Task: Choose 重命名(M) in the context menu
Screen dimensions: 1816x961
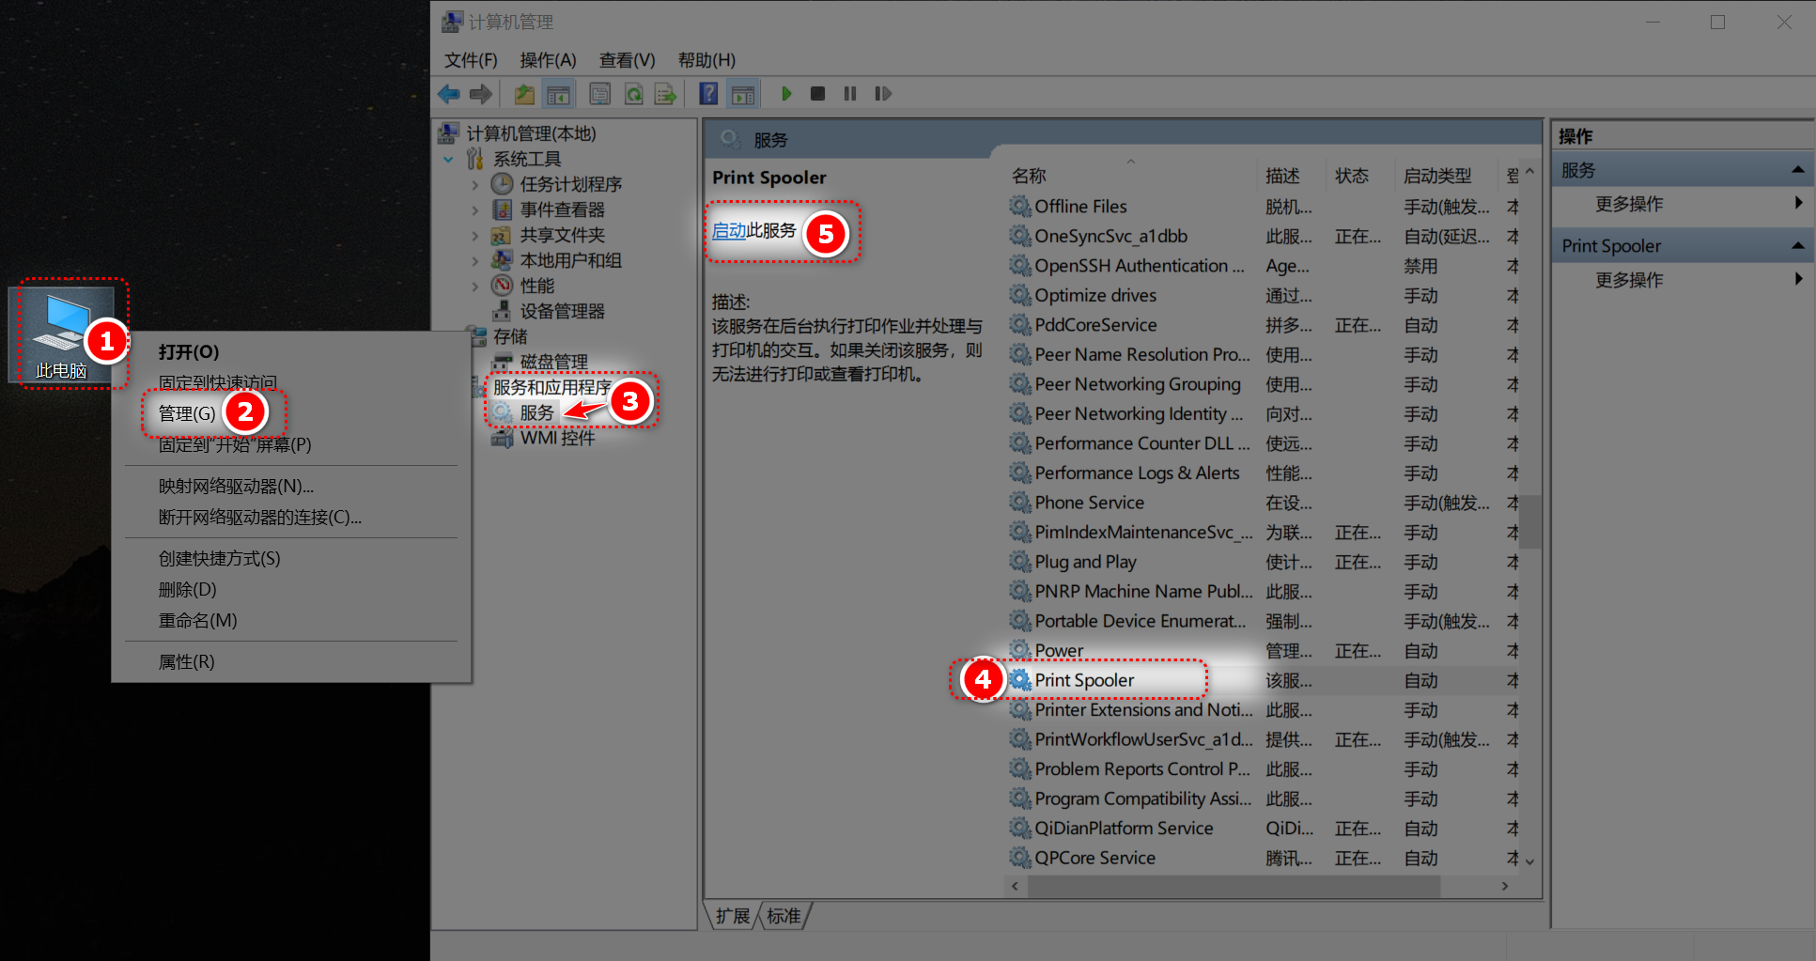Action: 291,621
